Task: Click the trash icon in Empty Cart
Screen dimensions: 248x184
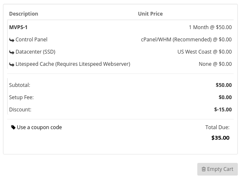Action: (x=204, y=169)
